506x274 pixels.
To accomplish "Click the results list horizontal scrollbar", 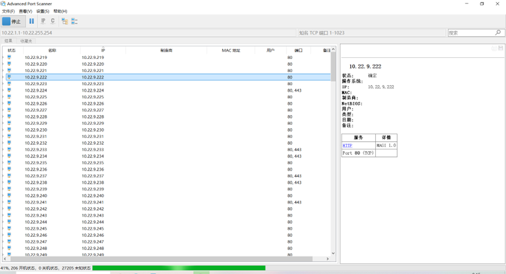I will (161, 259).
